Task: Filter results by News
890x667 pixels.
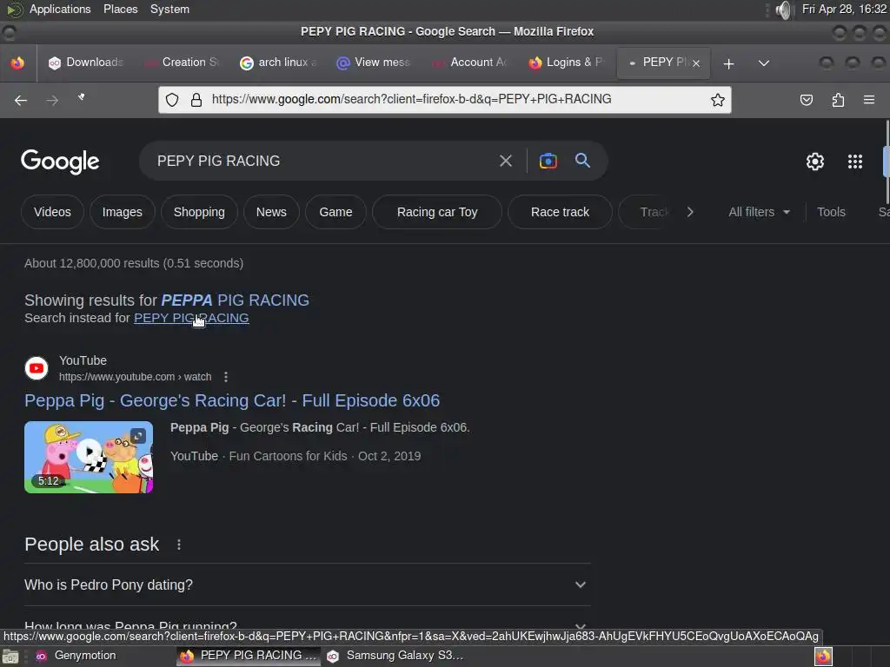Action: click(x=271, y=212)
